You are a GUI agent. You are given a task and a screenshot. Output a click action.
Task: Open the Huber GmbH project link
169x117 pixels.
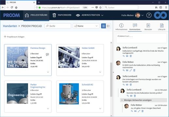click(88, 48)
